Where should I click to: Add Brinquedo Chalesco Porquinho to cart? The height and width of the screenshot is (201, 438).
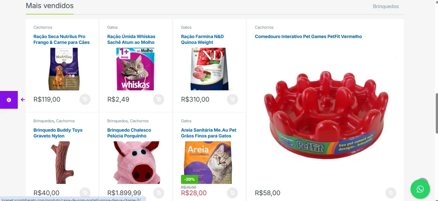point(159,193)
